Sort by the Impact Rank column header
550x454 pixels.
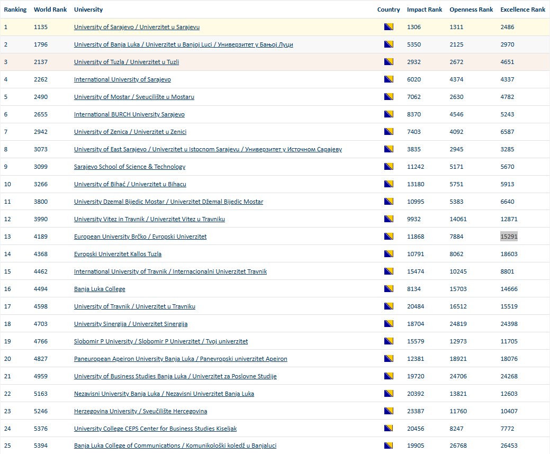coord(425,10)
